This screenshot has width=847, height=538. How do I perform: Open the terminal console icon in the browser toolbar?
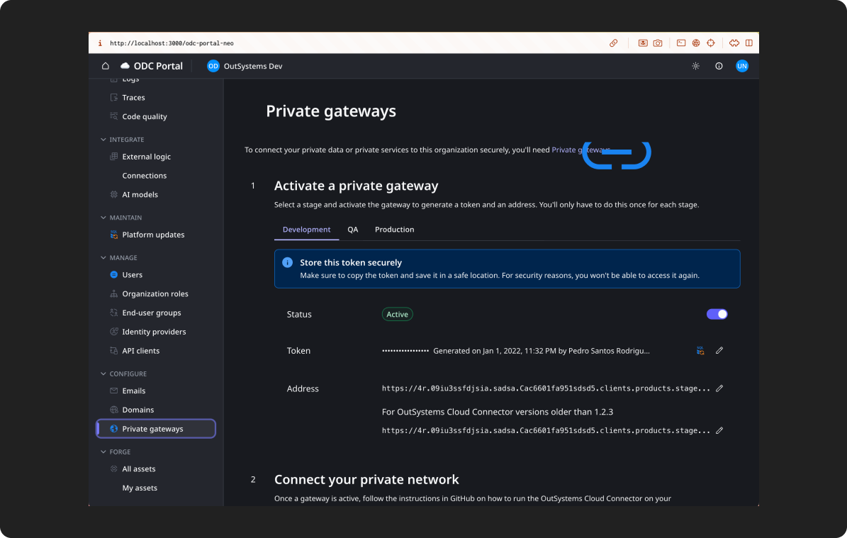point(681,43)
